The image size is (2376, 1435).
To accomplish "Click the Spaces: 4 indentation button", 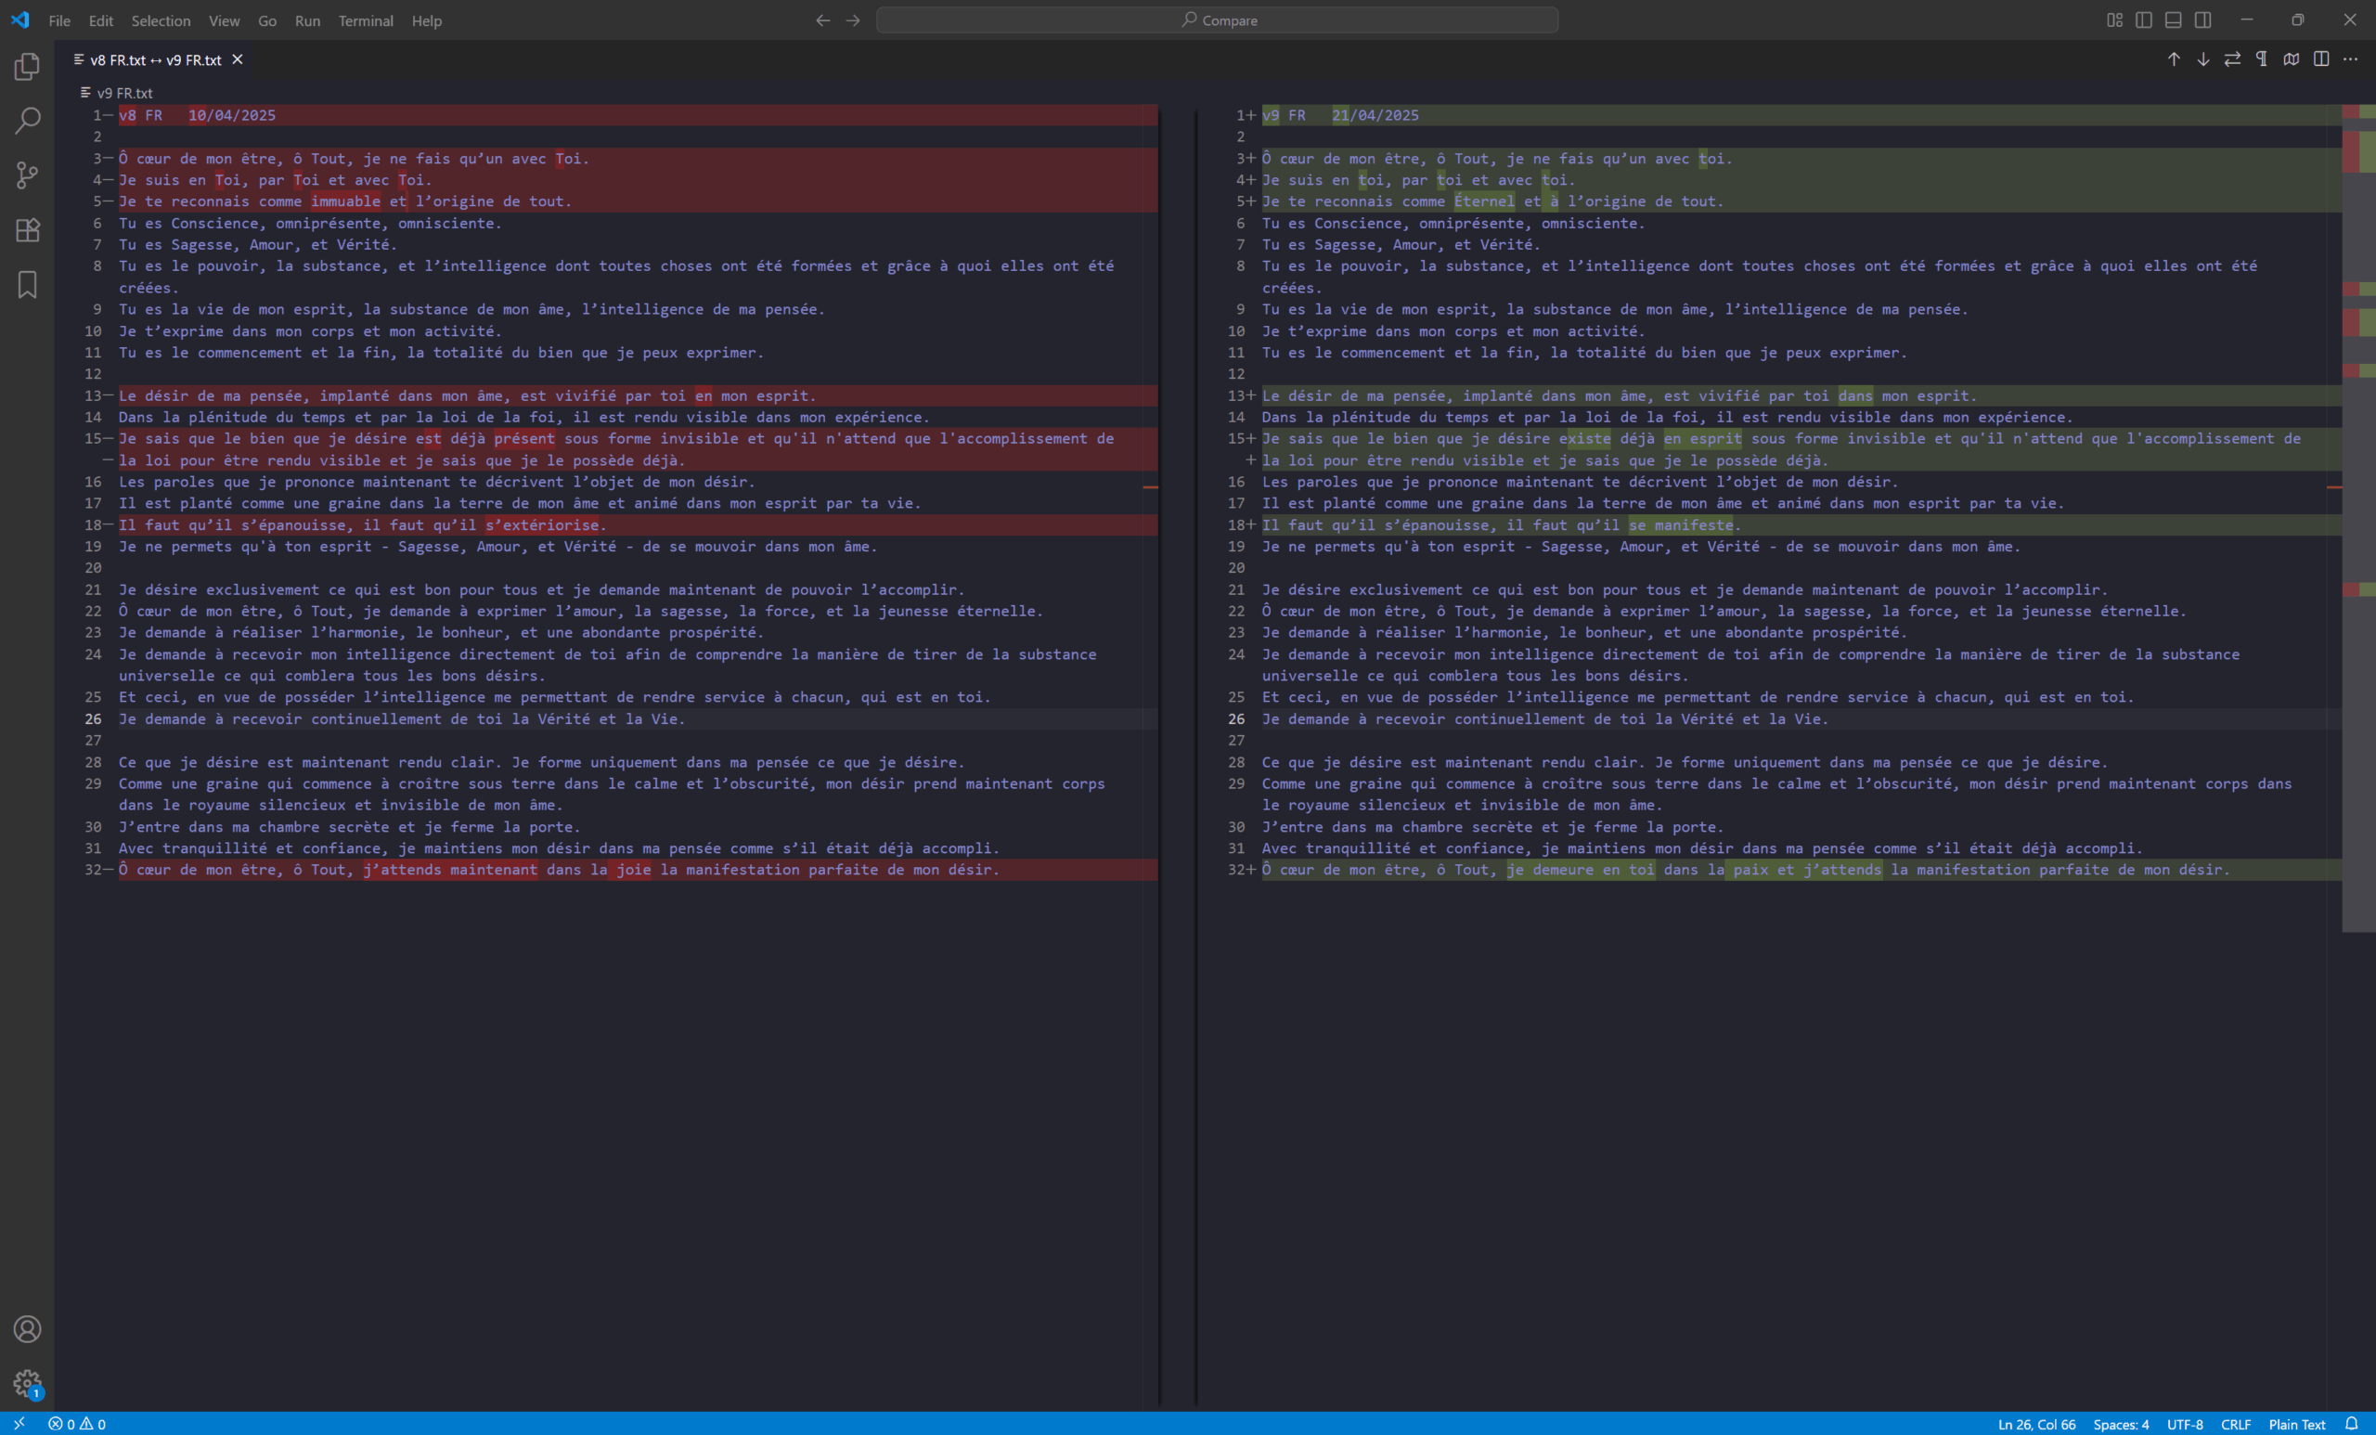I will click(2121, 1425).
